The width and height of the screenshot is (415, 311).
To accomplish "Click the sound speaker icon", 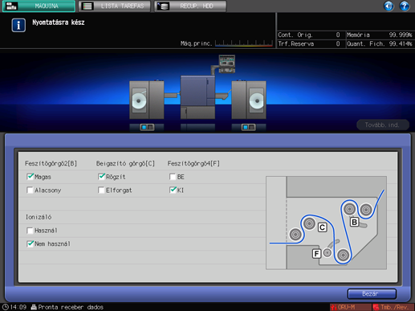I will tap(389, 6).
